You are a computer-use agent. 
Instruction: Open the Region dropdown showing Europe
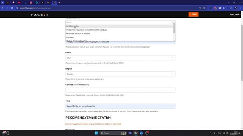[120, 74]
